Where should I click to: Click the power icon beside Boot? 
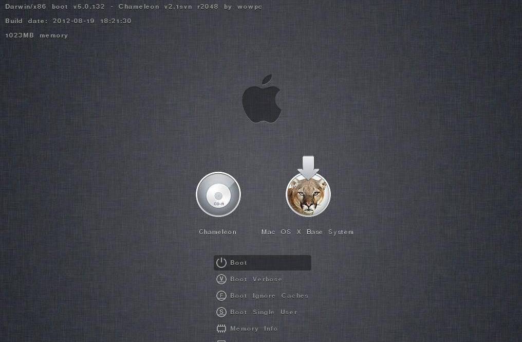click(221, 263)
